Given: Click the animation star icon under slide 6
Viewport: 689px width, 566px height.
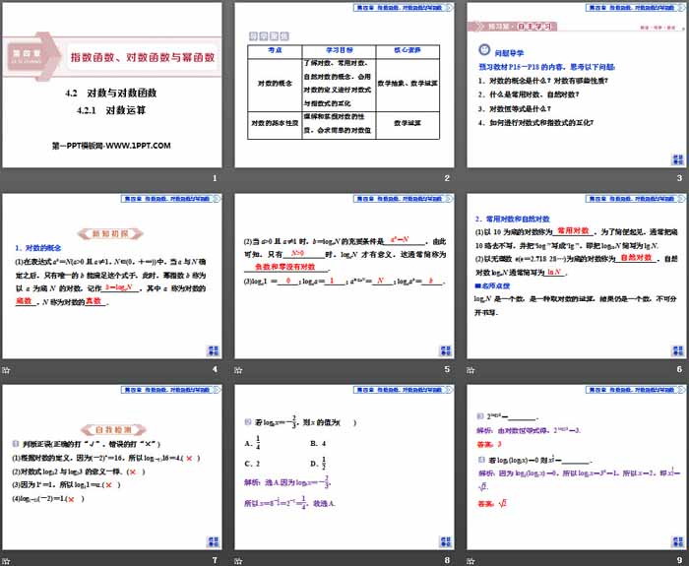Looking at the screenshot, I should click(x=471, y=369).
